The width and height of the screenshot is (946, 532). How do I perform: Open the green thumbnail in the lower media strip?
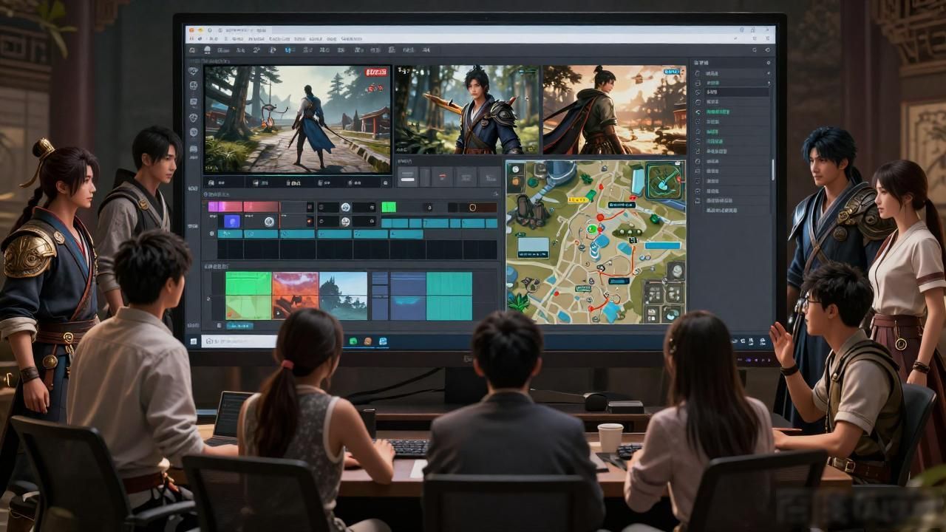click(248, 296)
